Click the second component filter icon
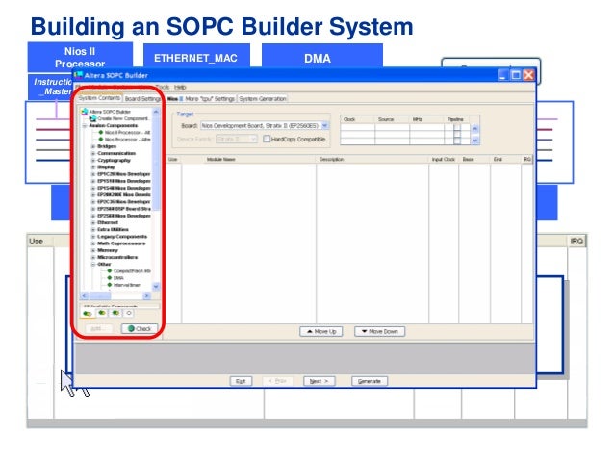This screenshot has height=461, width=614. (x=102, y=313)
